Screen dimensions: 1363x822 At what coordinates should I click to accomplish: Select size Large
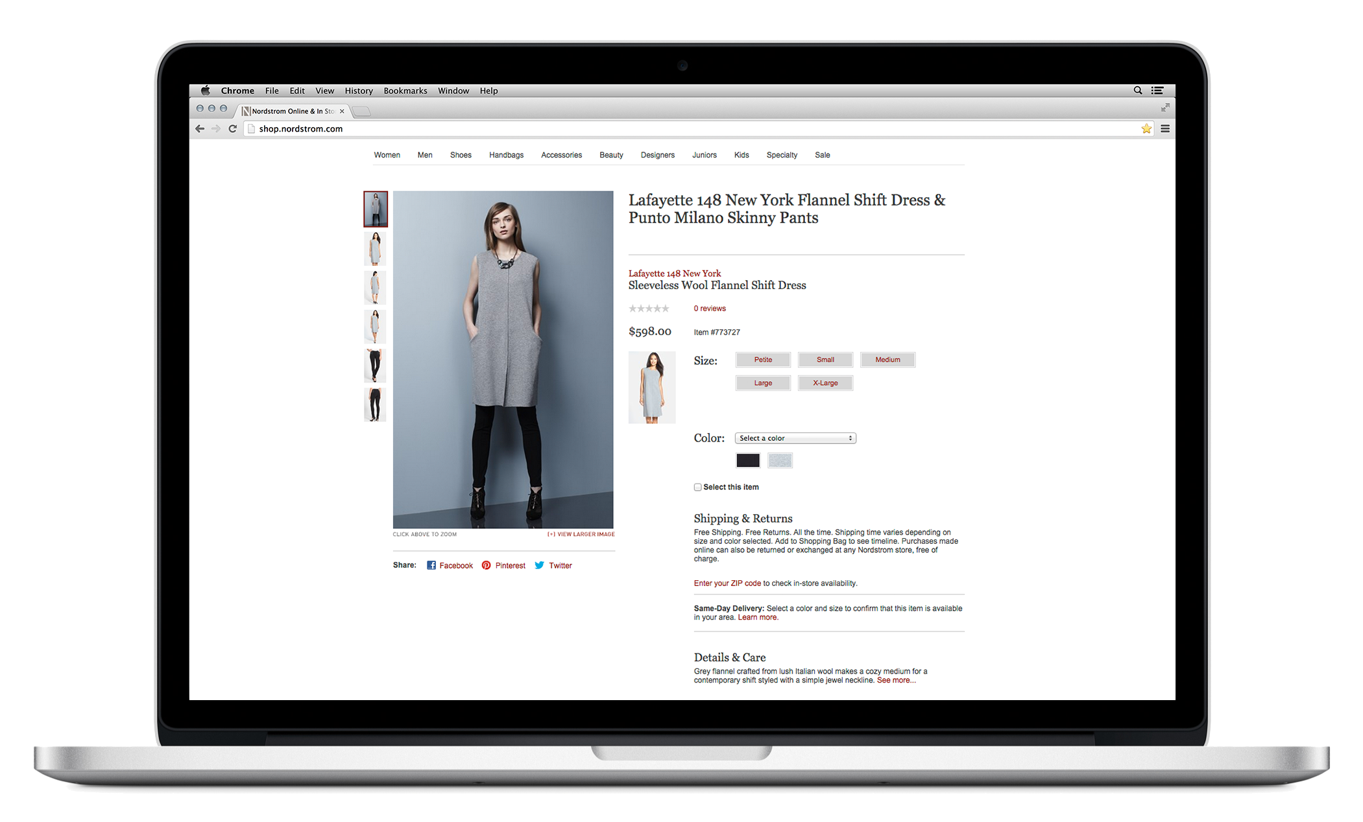[763, 383]
